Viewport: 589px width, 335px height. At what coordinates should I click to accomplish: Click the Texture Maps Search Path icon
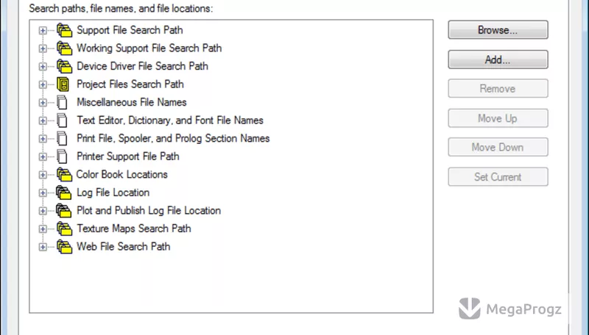(64, 228)
